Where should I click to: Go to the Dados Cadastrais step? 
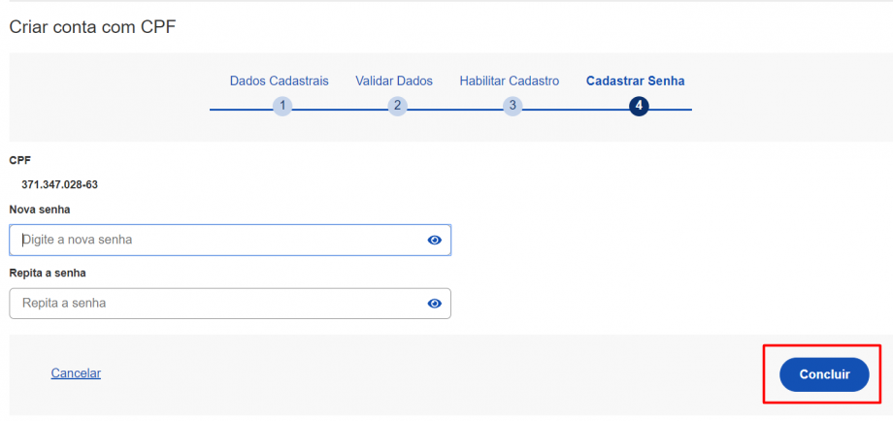(x=279, y=81)
